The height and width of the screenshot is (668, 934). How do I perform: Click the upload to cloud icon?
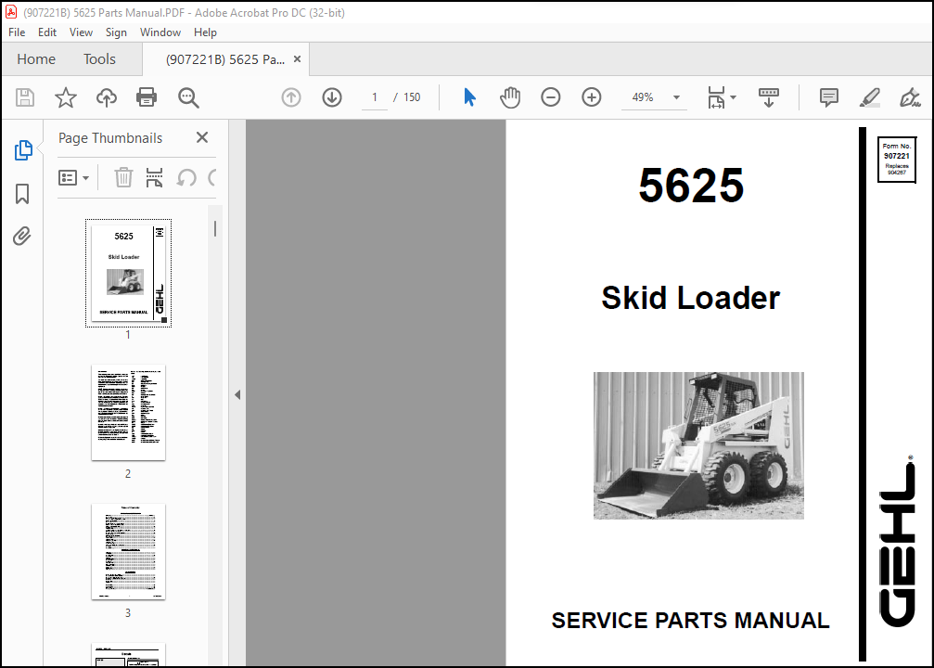point(107,97)
